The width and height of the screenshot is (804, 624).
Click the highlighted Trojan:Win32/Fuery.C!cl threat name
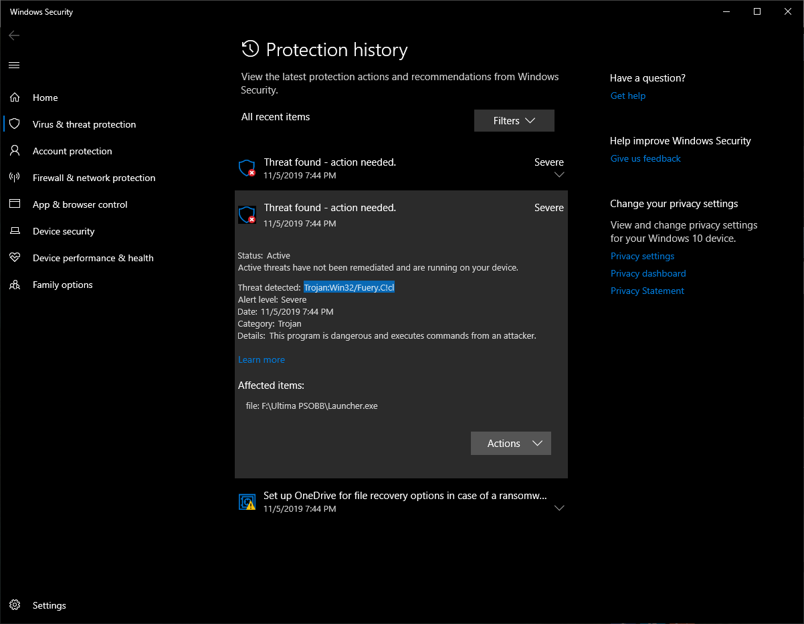click(349, 287)
